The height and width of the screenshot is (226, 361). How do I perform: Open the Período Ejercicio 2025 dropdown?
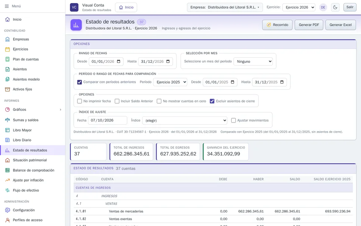[x=170, y=82]
